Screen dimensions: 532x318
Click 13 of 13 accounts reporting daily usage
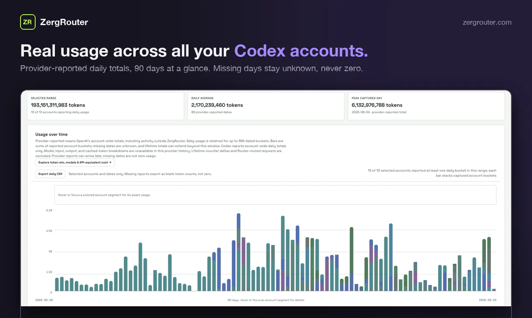pyautogui.click(x=60, y=112)
